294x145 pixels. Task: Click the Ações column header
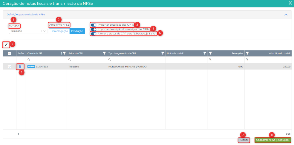click(21, 54)
